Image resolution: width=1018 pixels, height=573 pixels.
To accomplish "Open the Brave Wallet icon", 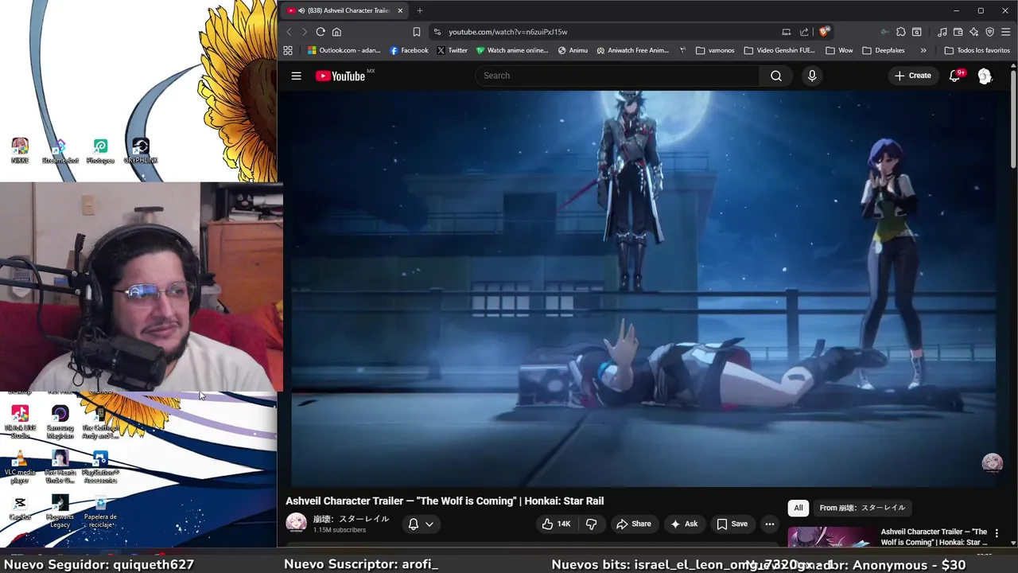I will [x=958, y=32].
